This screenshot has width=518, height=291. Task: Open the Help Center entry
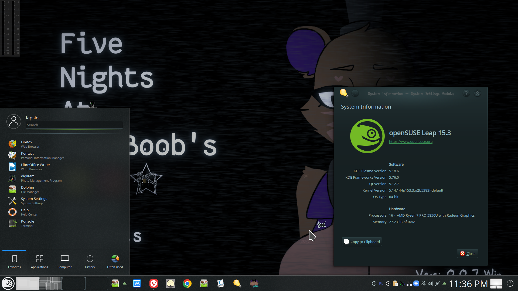65,212
